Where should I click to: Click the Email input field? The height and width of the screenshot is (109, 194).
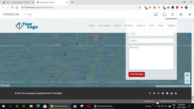(151, 34)
